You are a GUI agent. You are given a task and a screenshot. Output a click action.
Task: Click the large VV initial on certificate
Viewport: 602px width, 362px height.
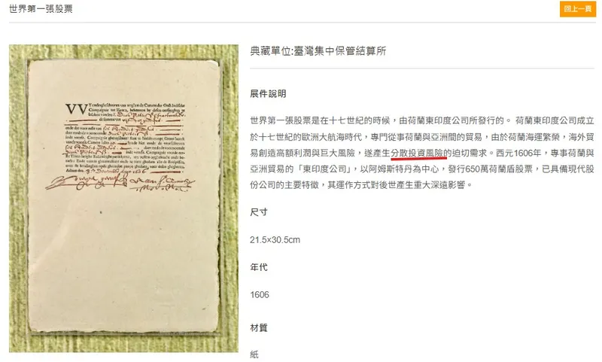(76, 109)
